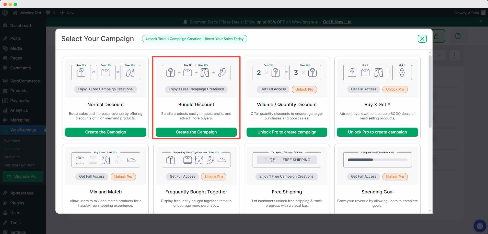This screenshot has height=234, width=488.
Task: Click the crown icon on Upgrade Pro
Action: (x=9, y=176)
